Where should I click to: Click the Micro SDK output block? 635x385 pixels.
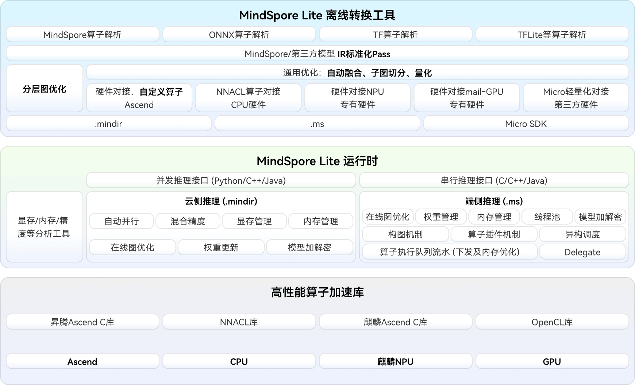[x=526, y=124]
